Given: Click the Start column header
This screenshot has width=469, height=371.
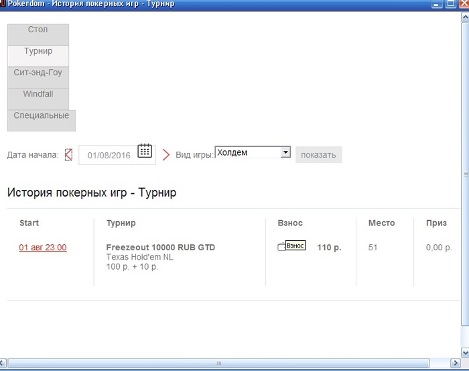Looking at the screenshot, I should click(29, 223).
